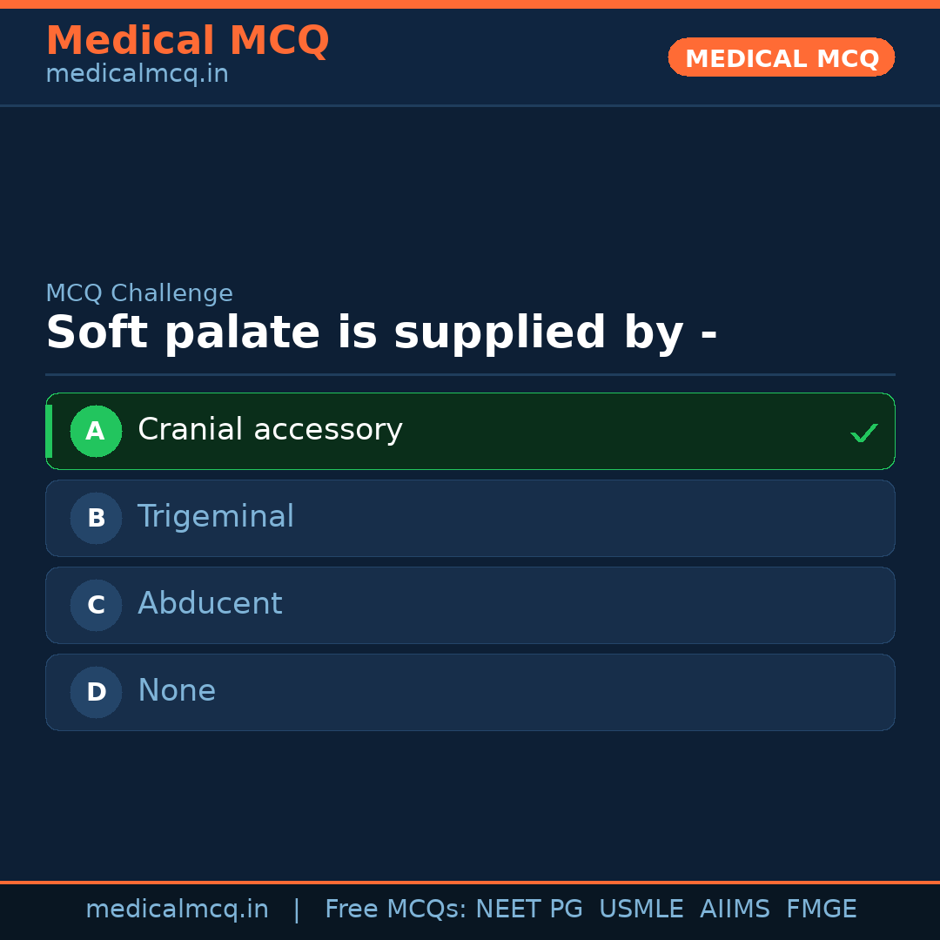Open medicalmcq.in link under header title
This screenshot has width=940, height=940.
pyautogui.click(x=137, y=74)
